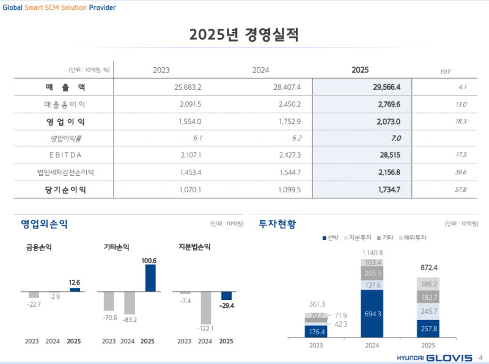Click the 투자현황 section heading

[277, 224]
